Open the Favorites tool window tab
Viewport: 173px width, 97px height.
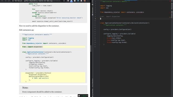[x=92, y=93]
